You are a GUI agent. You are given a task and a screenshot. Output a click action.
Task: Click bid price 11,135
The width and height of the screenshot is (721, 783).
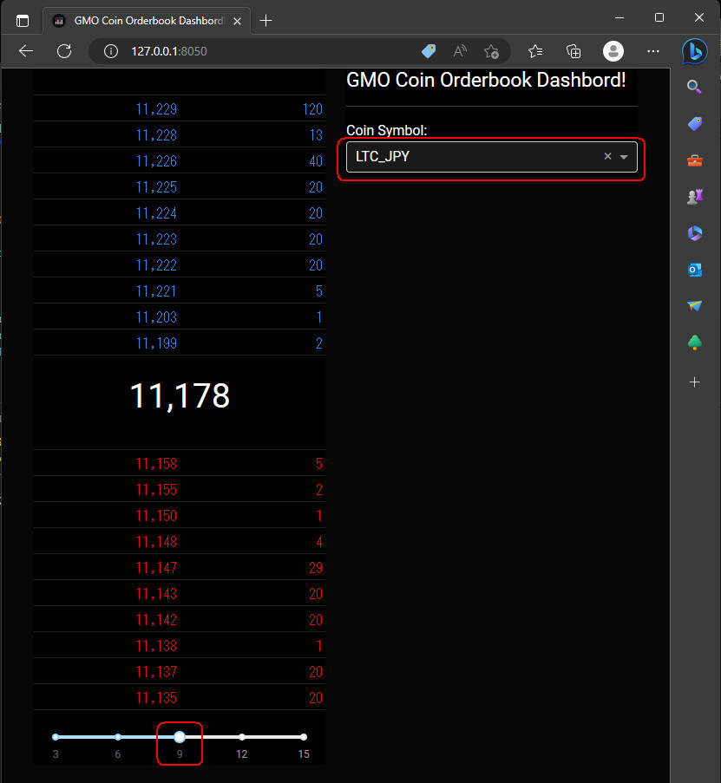156,698
